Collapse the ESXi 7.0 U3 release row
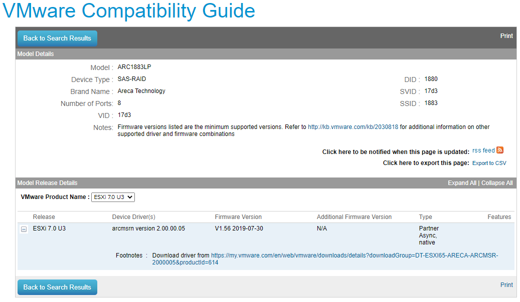Screen dimensions: 520x302 pos(24,229)
